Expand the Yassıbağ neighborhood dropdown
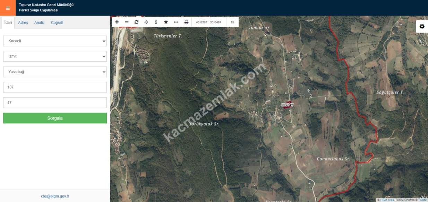The image size is (428, 202). coord(55,72)
